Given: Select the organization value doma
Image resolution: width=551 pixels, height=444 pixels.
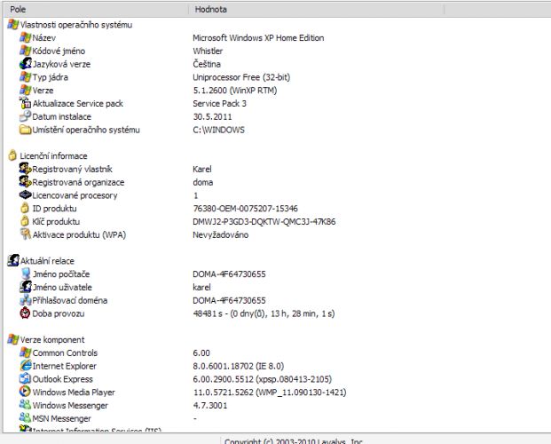Looking at the screenshot, I should point(203,182).
